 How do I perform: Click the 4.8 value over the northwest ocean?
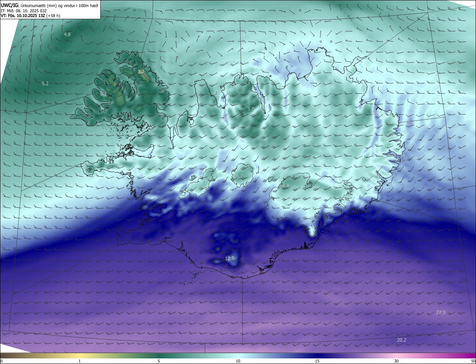[67, 34]
